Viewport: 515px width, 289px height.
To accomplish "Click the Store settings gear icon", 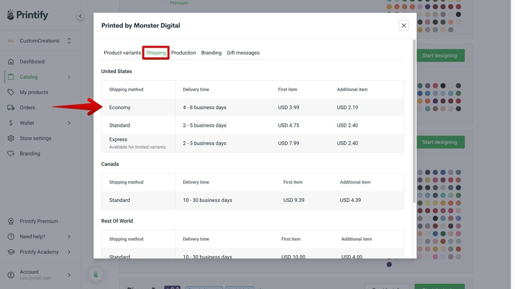I will coord(11,138).
